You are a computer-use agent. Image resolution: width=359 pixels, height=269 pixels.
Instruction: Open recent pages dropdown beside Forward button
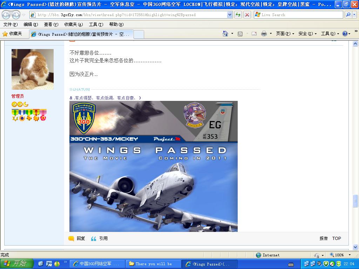coord(23,15)
